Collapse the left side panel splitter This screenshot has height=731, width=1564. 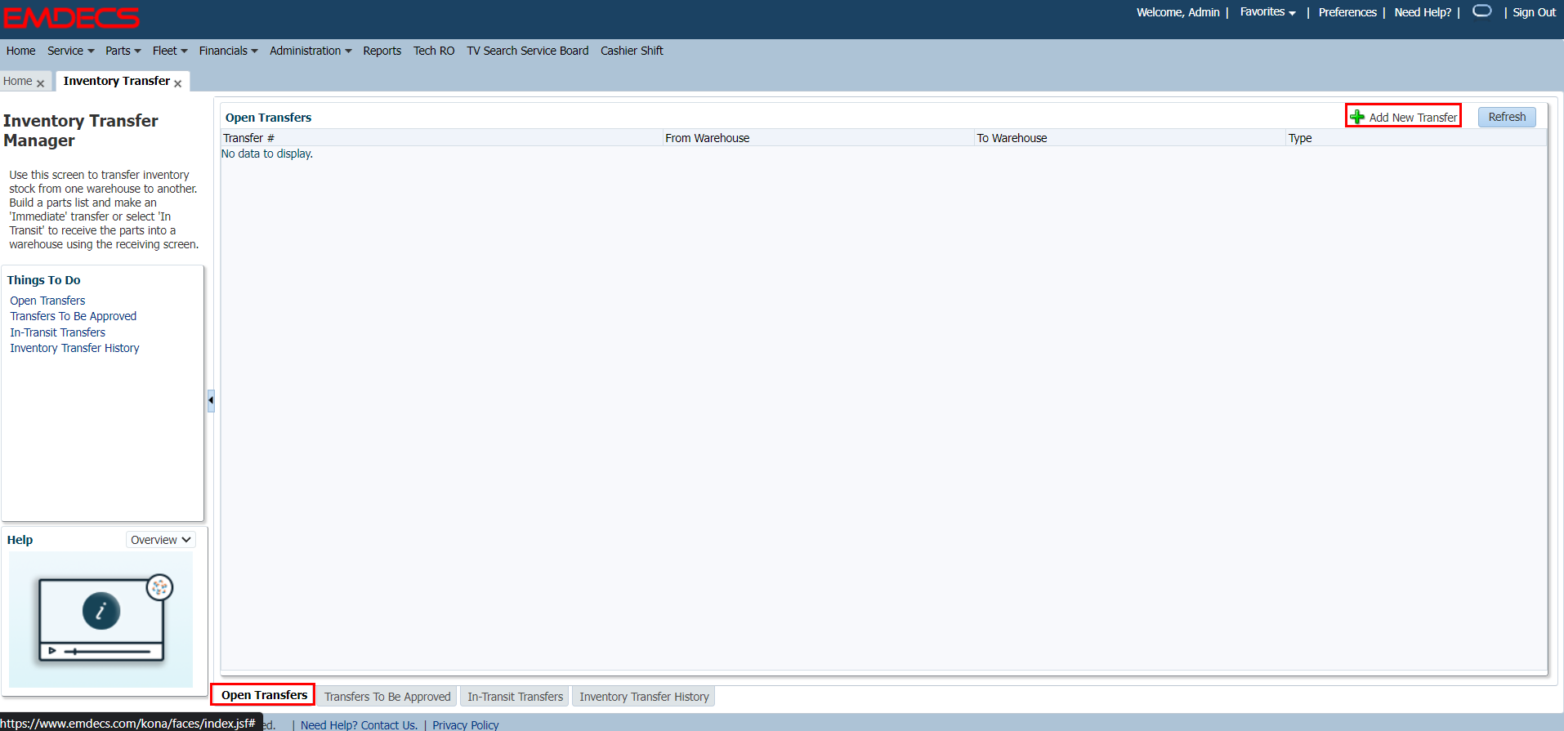pyautogui.click(x=211, y=400)
